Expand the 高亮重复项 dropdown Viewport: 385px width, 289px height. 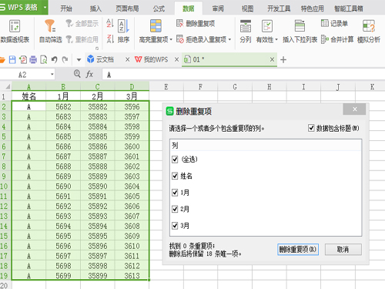click(171, 39)
